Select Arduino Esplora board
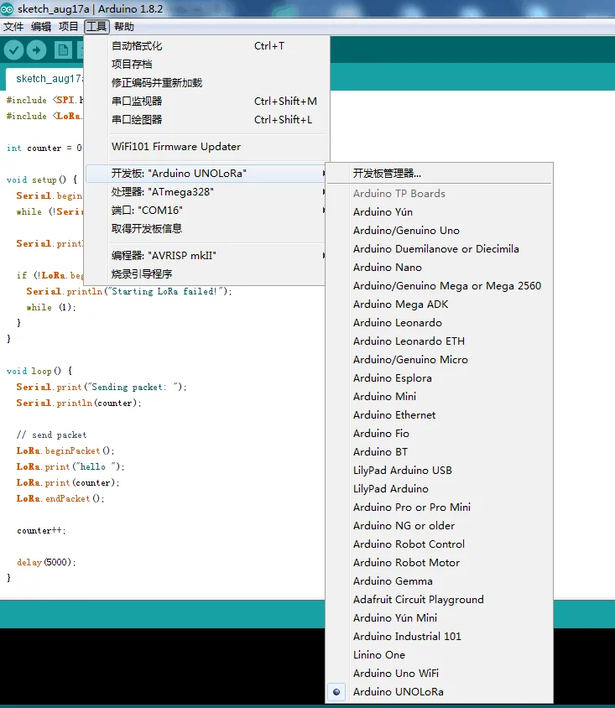Screen dimensions: 615x708 439,378
